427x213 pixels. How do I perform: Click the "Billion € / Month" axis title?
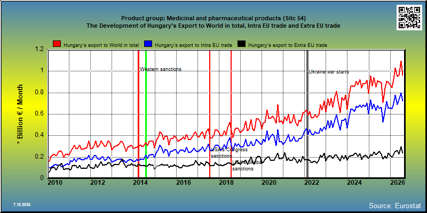20,114
